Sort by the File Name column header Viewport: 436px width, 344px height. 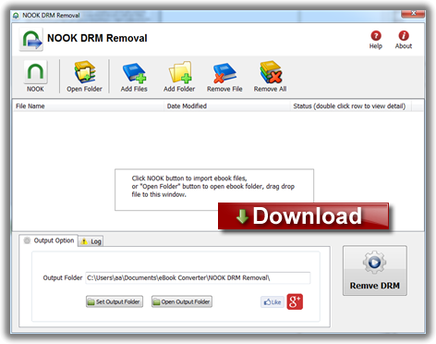pos(89,106)
